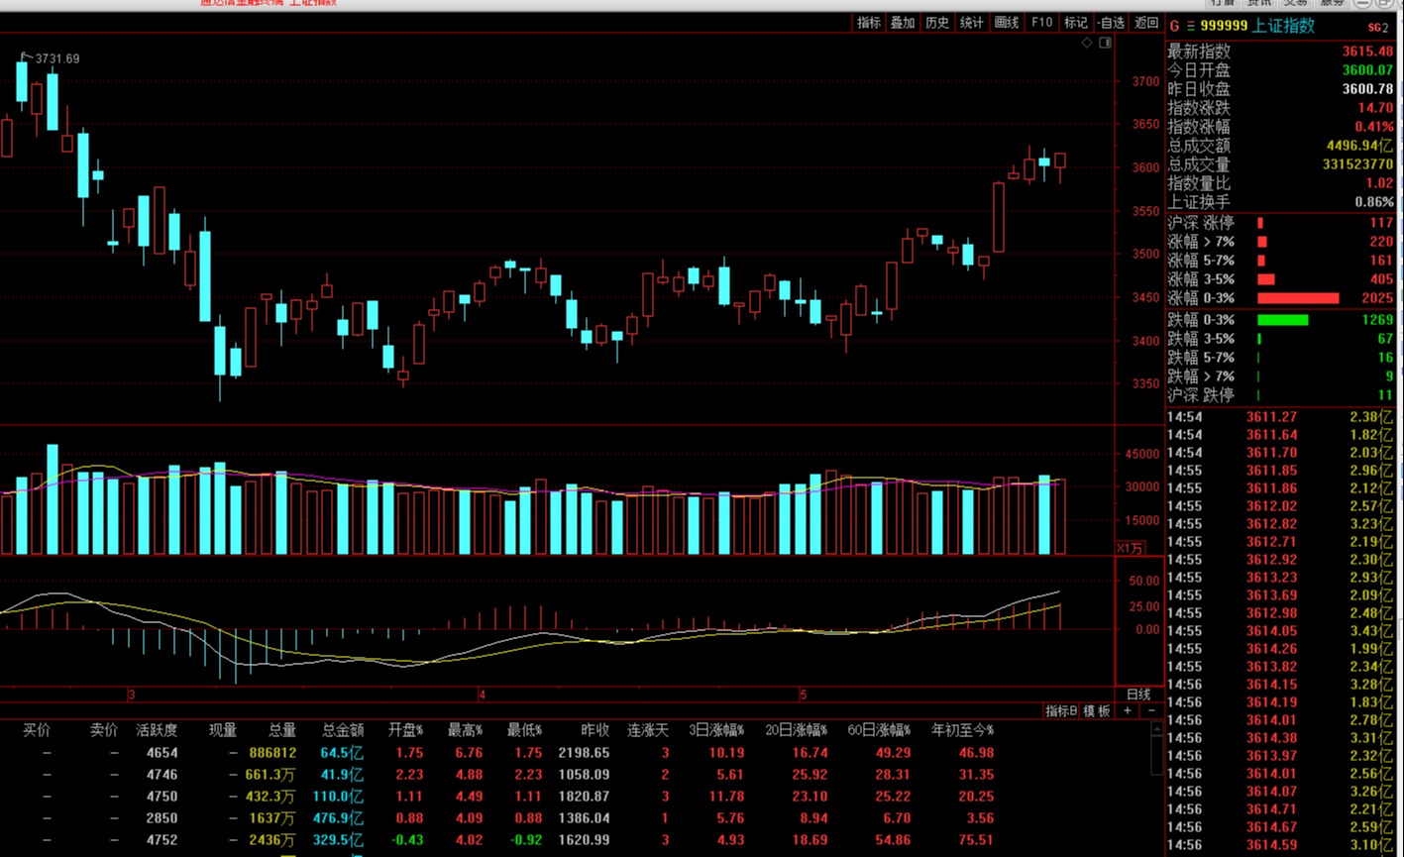Click the SG2 label in quote header

click(1378, 27)
